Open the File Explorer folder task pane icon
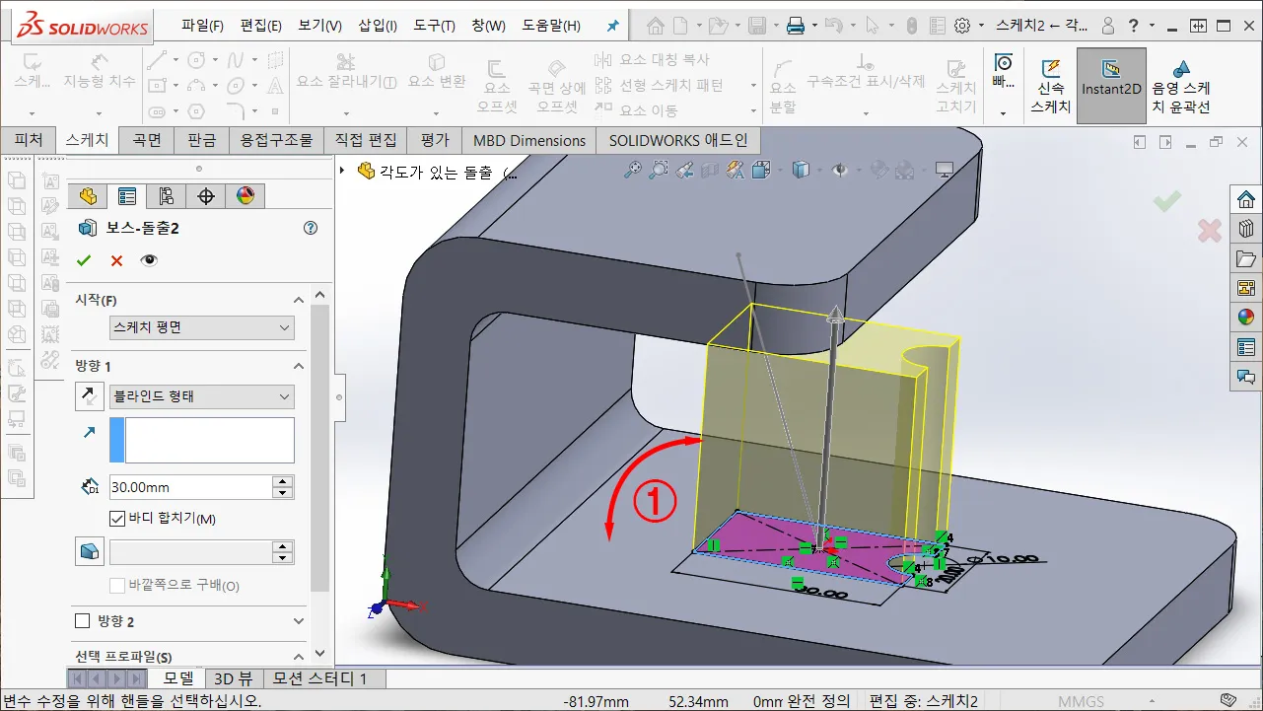1263x711 pixels. [x=1246, y=258]
